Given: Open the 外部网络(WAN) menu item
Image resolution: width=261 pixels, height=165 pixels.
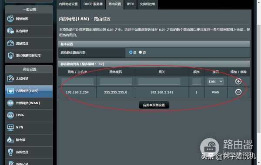Looking at the screenshot, I should click(x=29, y=103).
